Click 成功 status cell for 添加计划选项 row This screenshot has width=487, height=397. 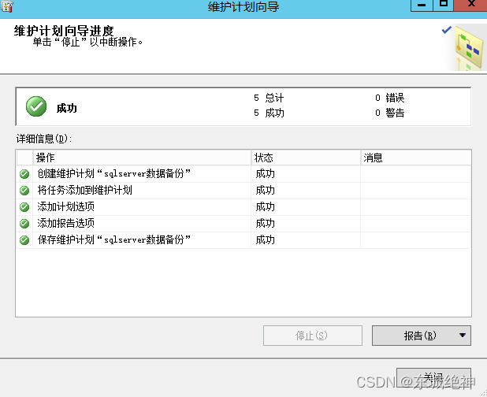tap(306, 206)
